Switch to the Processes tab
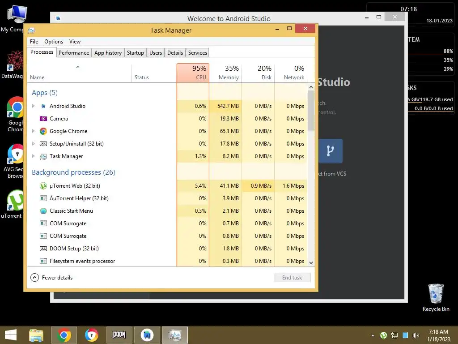The image size is (458, 344). point(42,52)
